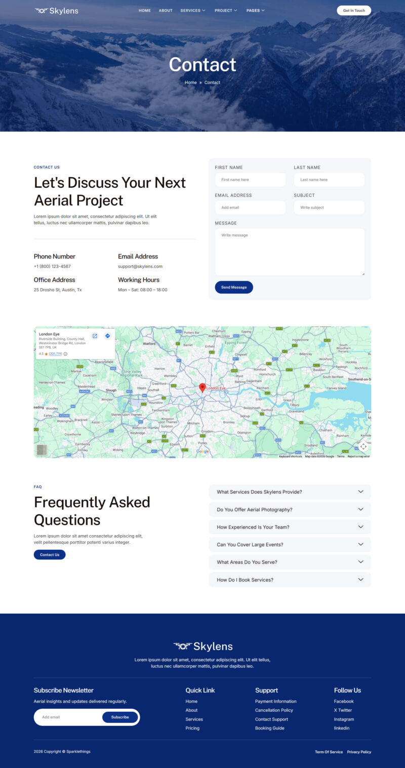Image resolution: width=405 pixels, height=768 pixels.
Task: Click the Skylens footer logo
Action: tap(202, 646)
